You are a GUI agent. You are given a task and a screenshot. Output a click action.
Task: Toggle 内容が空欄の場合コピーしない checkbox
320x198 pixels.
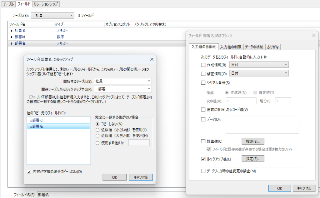tap(29, 171)
